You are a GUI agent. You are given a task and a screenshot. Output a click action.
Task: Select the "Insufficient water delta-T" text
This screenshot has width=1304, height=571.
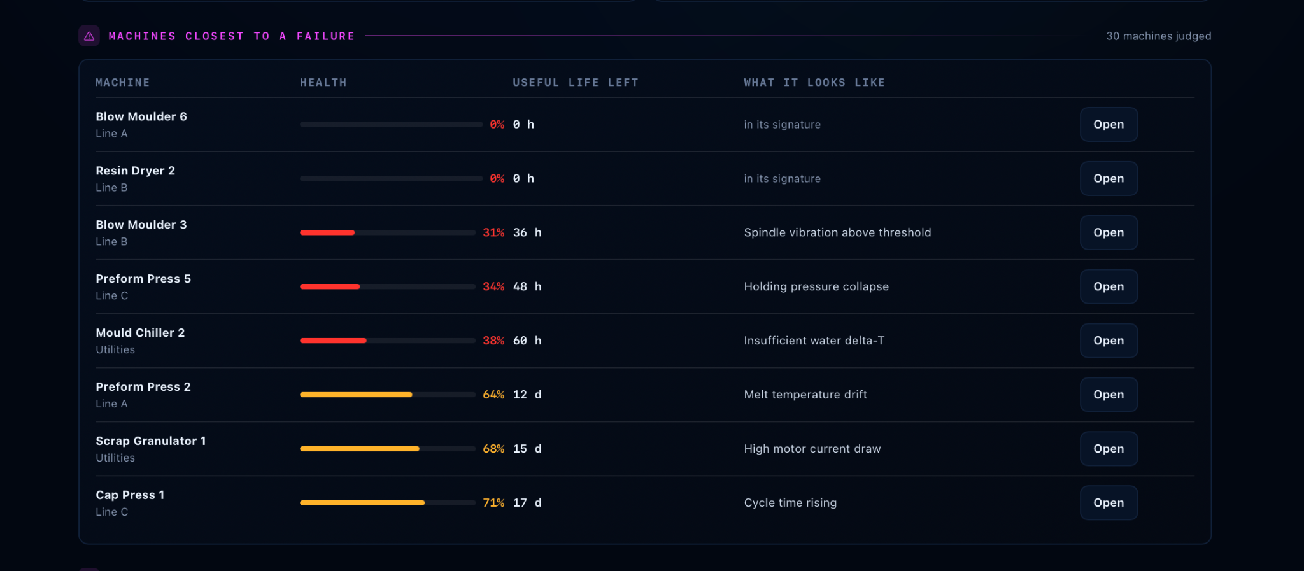tap(814, 341)
